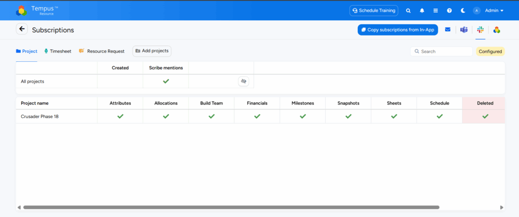Open the notifications bell
519x217 pixels.
(422, 11)
